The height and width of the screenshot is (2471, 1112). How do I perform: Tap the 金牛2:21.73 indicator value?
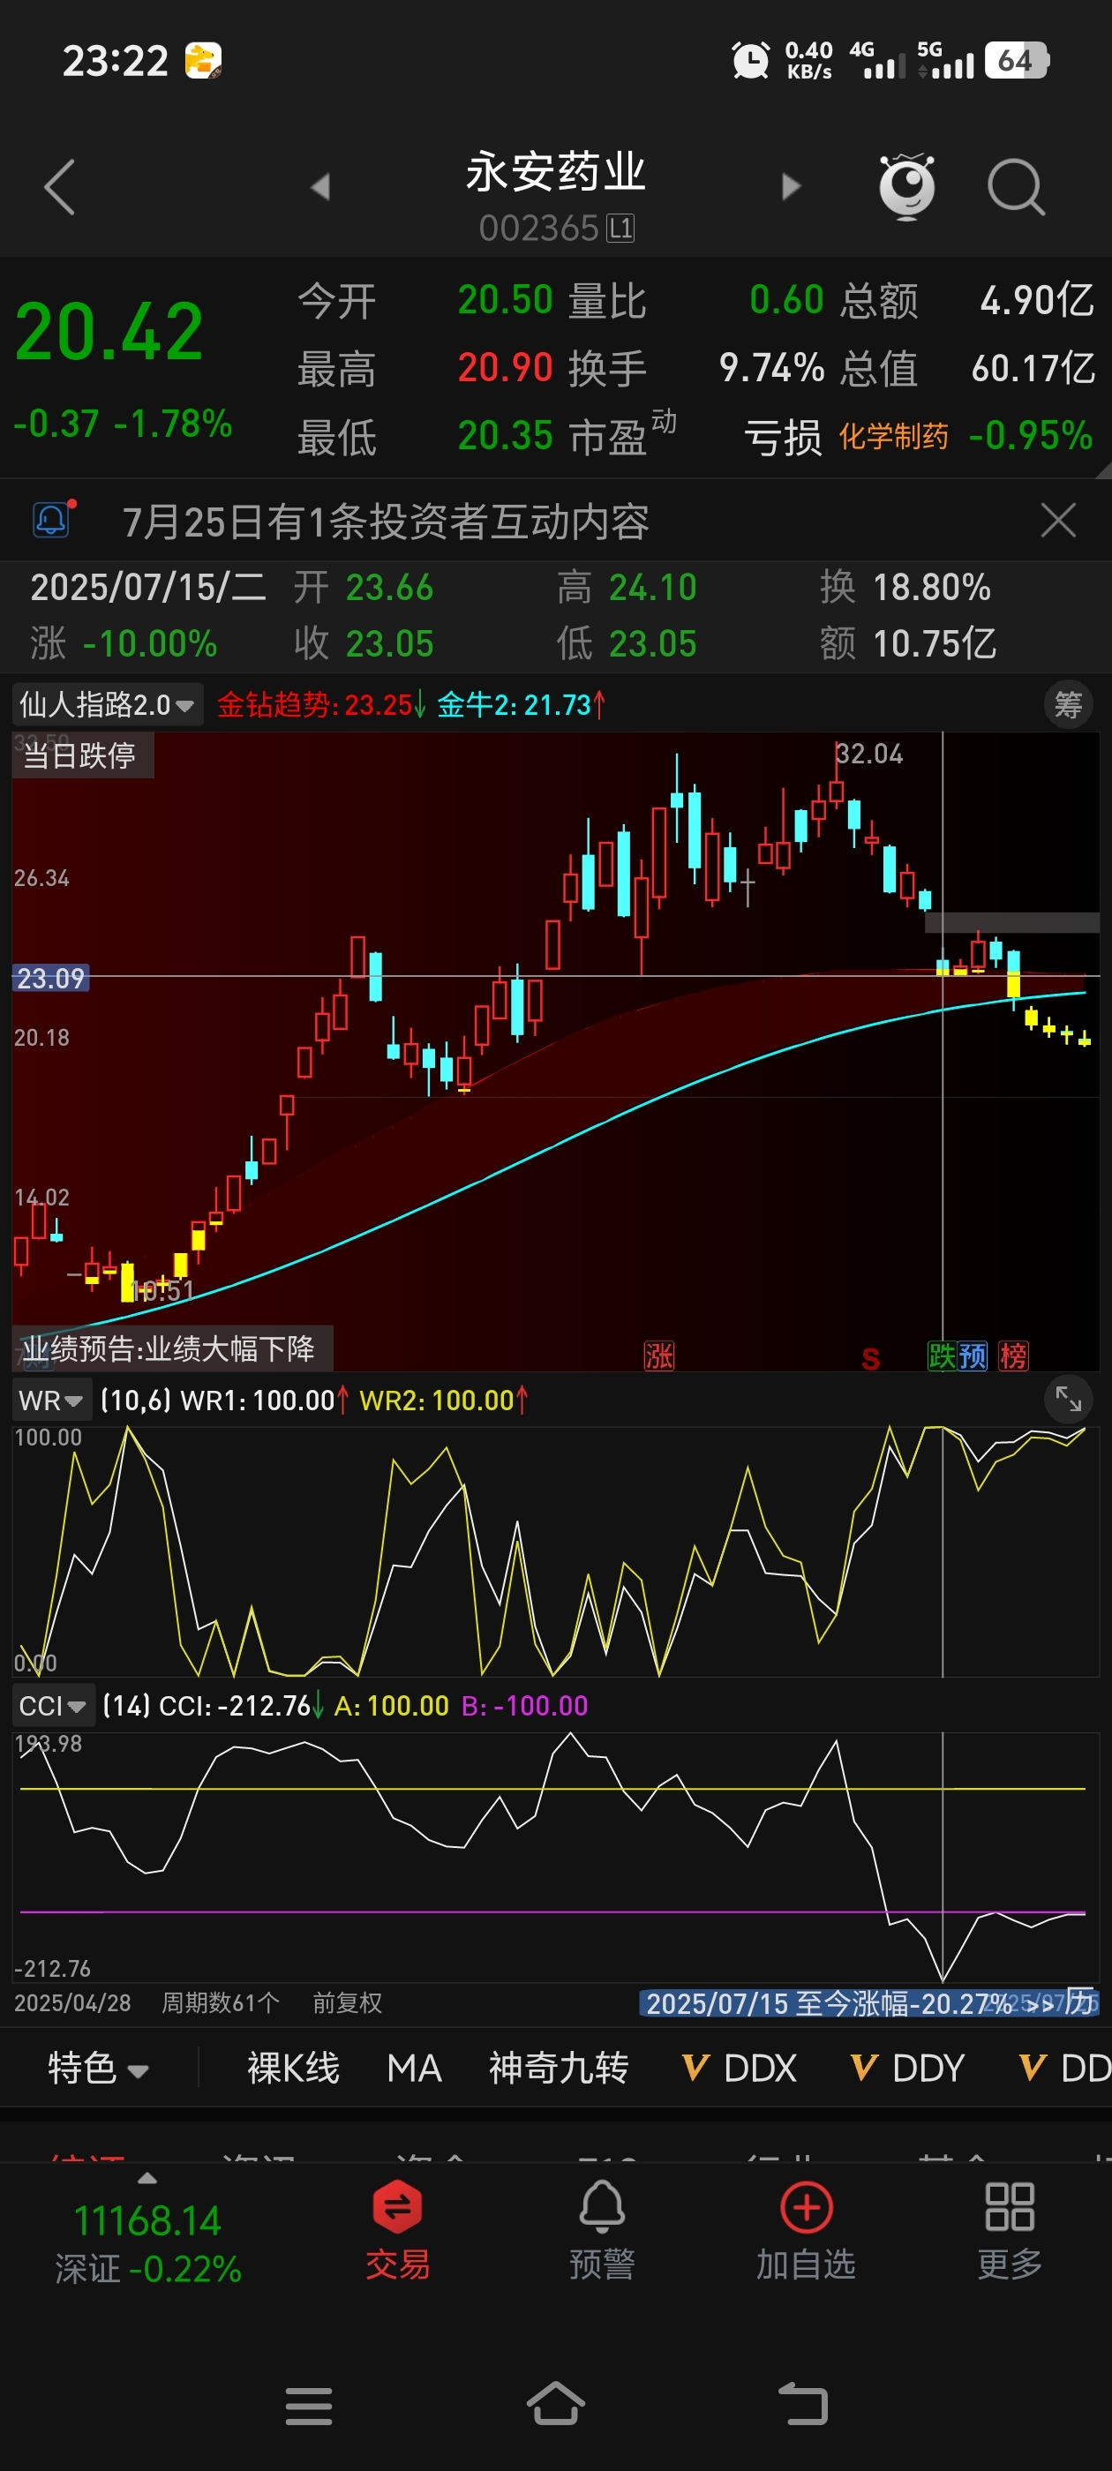coord(521,705)
